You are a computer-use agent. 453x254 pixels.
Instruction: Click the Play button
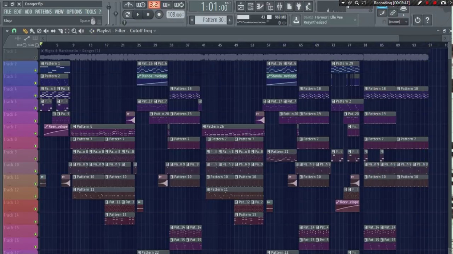point(138,14)
